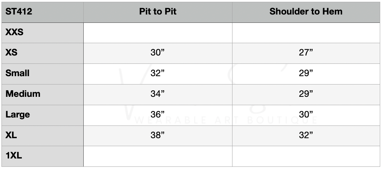The width and height of the screenshot is (382, 169).
Task: Click the XXS size row label
Action: [15, 32]
